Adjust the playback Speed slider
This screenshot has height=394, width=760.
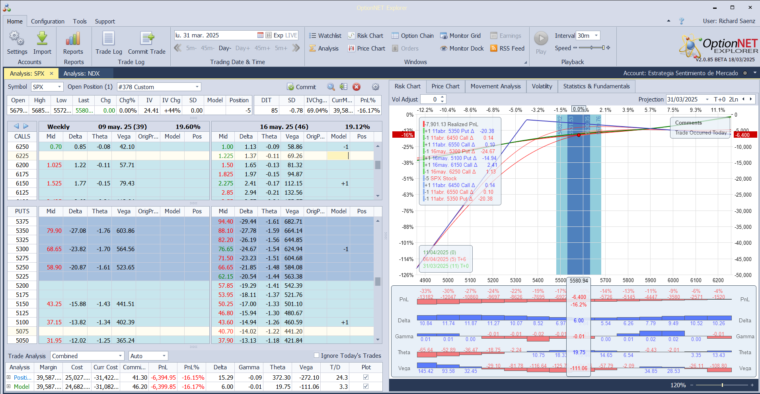point(592,48)
